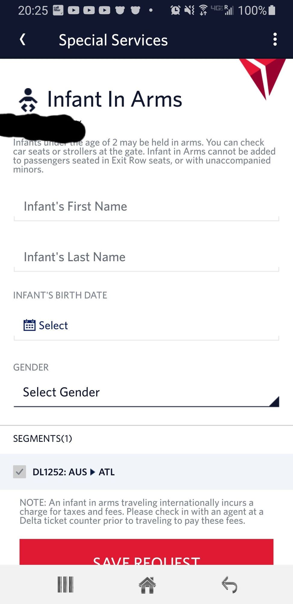Select the DL1252: AUS to ATL segment
Viewport: 293px width, 604px height.
coord(146,472)
